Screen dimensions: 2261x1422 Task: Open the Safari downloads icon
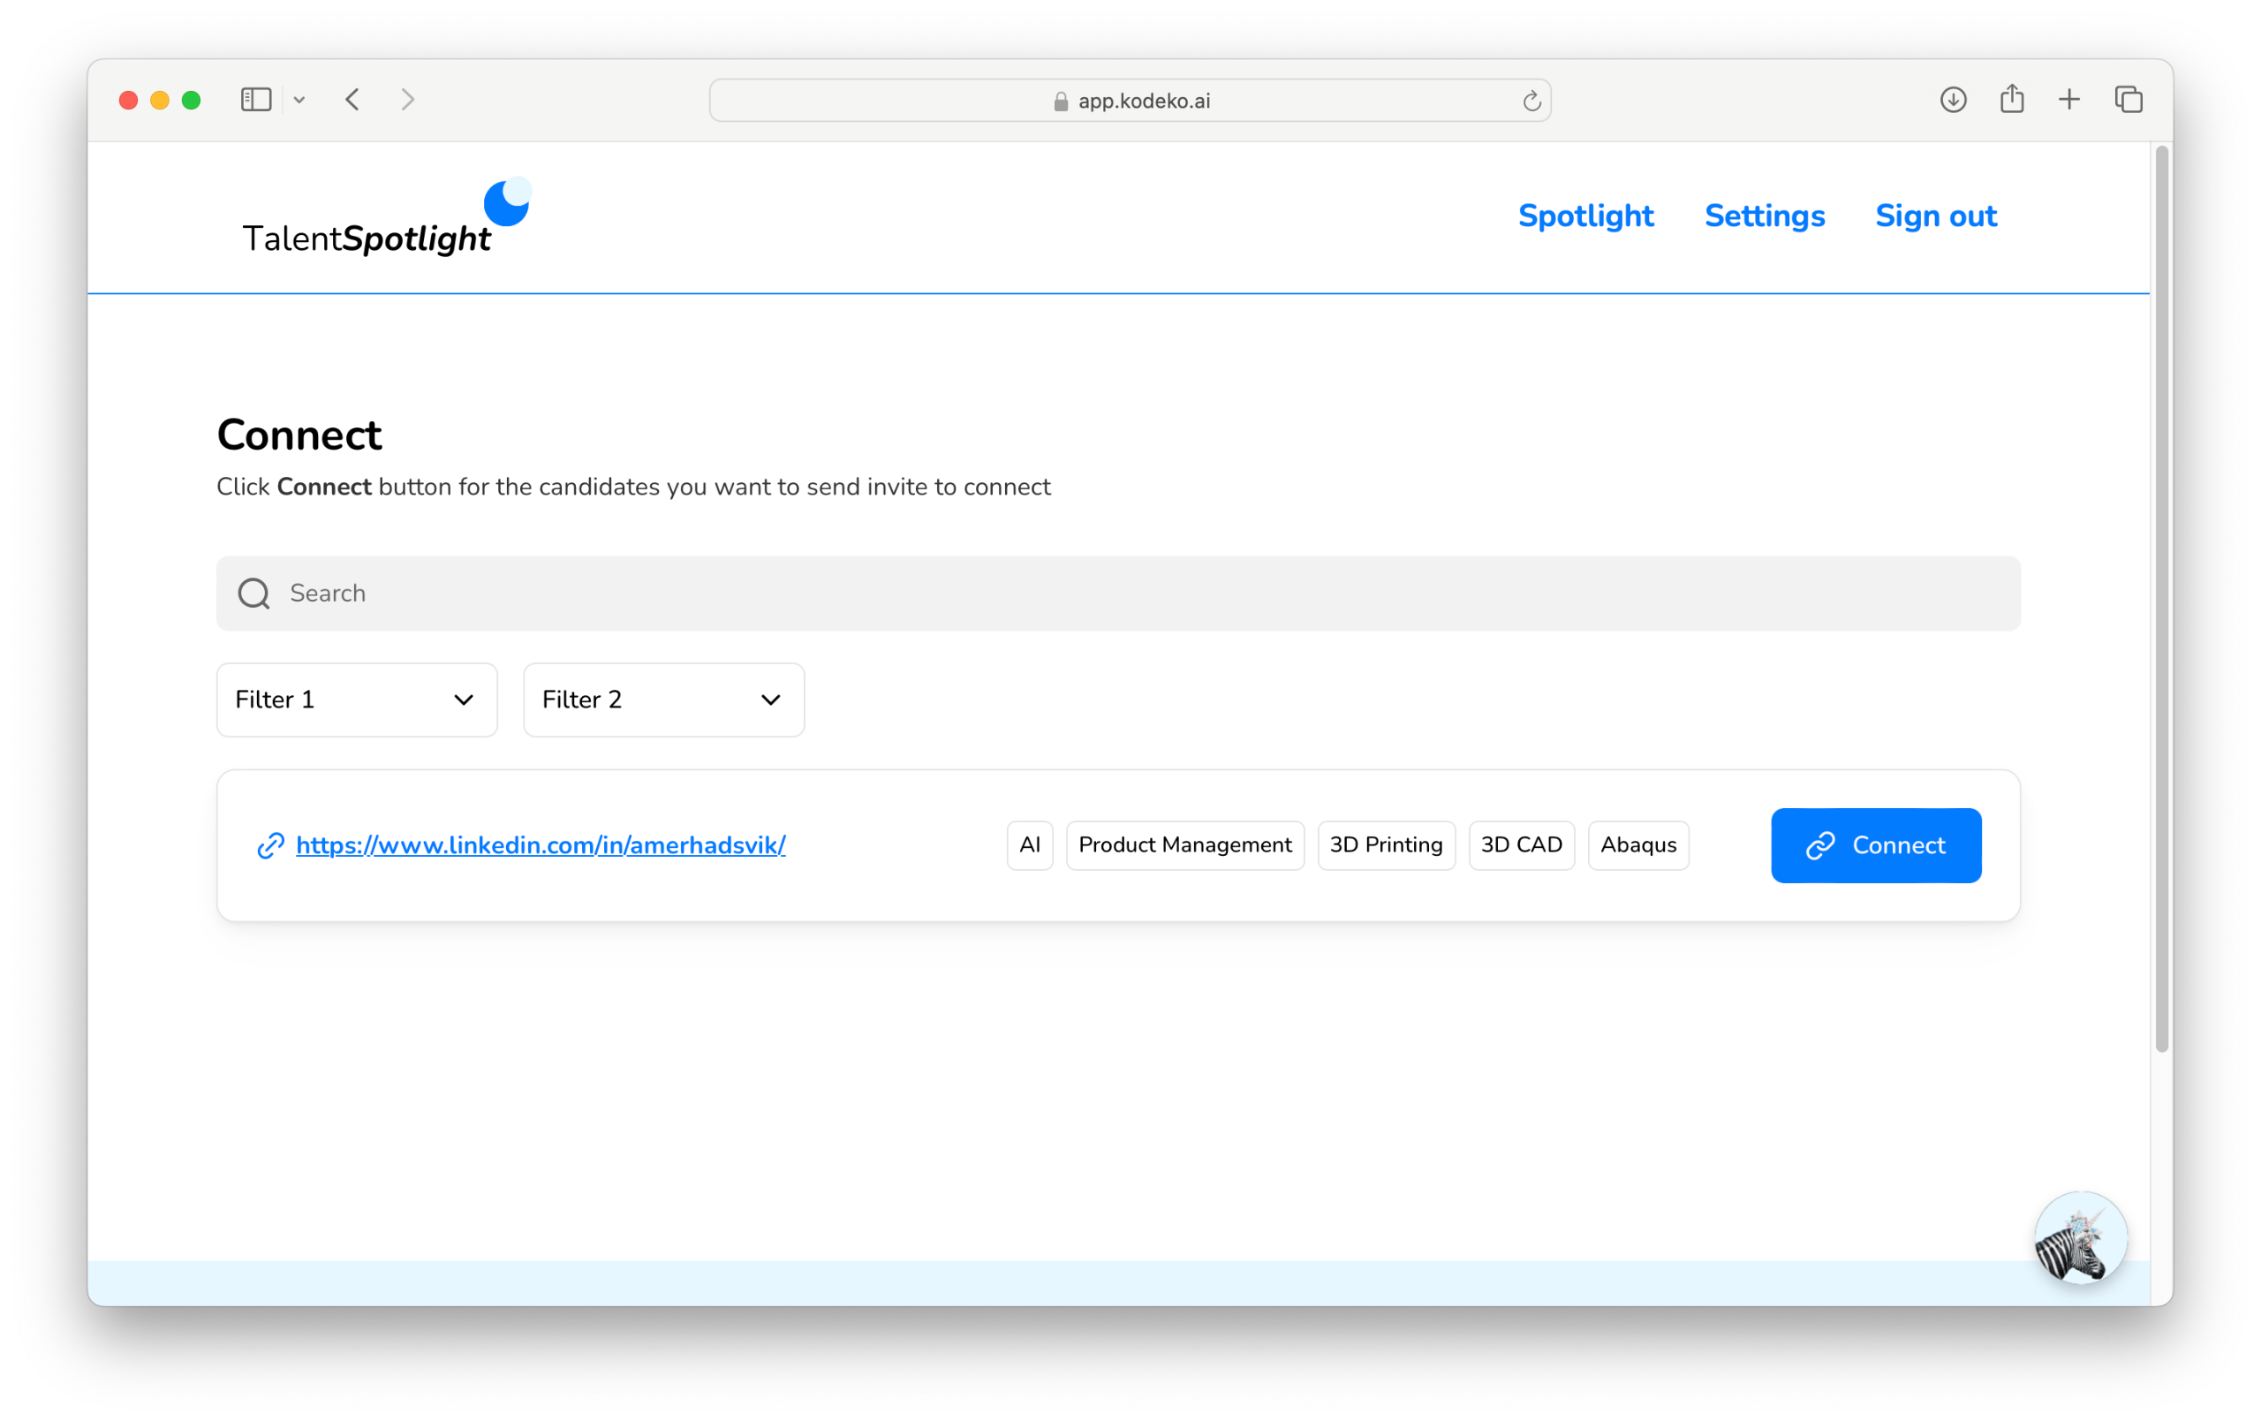[1953, 100]
